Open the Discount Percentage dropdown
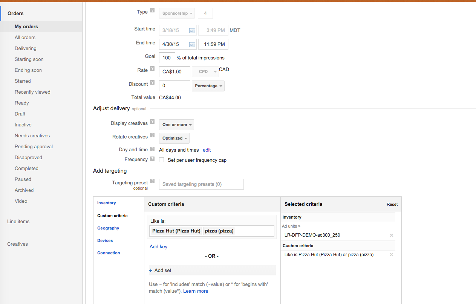Image resolution: width=476 pixels, height=304 pixels. pyautogui.click(x=208, y=86)
